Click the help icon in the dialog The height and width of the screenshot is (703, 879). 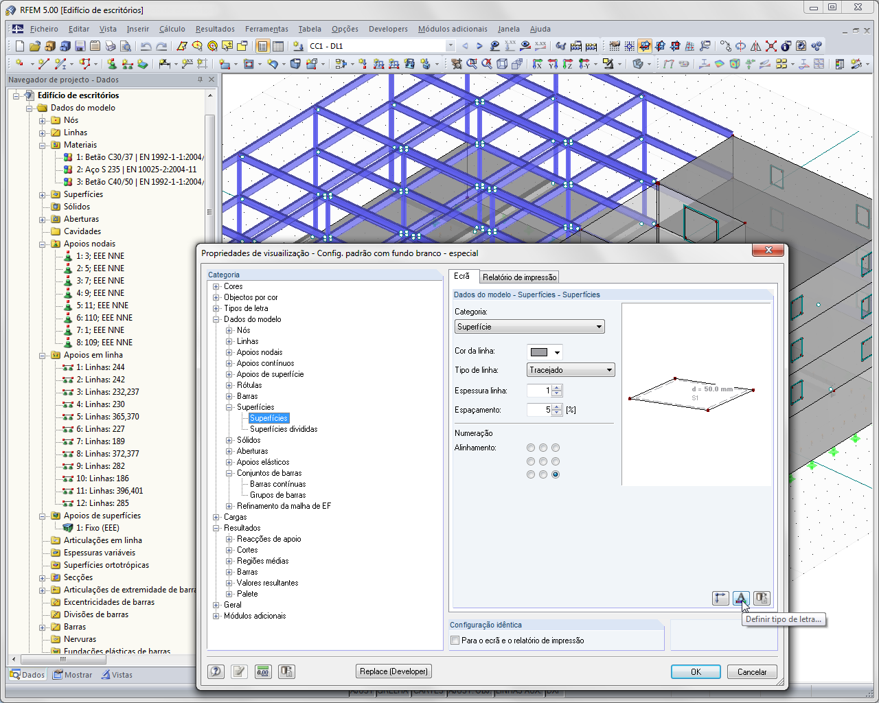click(x=216, y=671)
